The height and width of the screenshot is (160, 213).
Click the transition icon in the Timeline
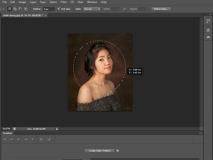(49, 139)
